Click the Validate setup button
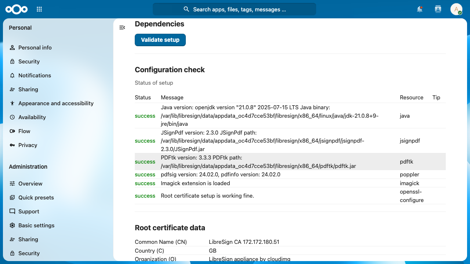The height and width of the screenshot is (264, 470). [160, 40]
